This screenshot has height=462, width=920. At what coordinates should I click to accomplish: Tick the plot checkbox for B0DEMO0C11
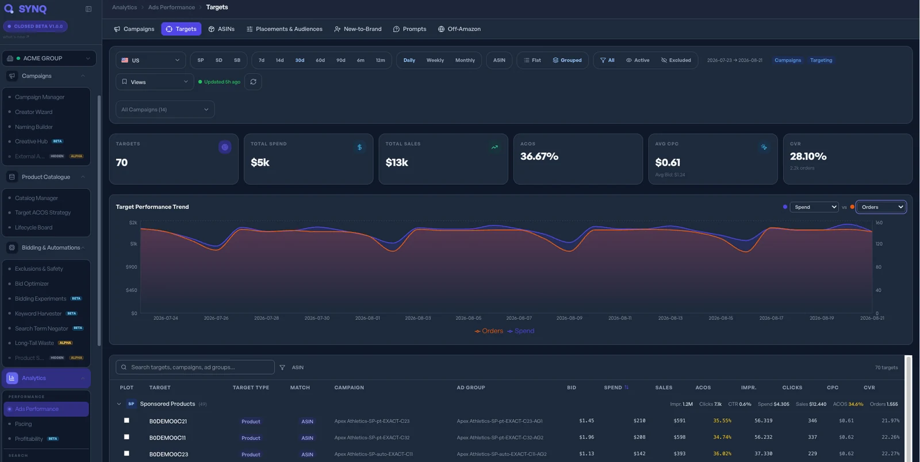pos(126,437)
